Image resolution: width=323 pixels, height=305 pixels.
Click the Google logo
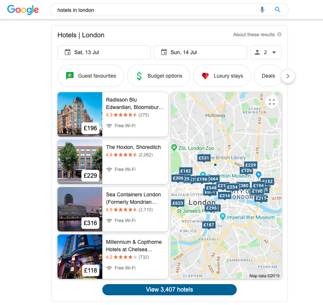click(x=23, y=10)
